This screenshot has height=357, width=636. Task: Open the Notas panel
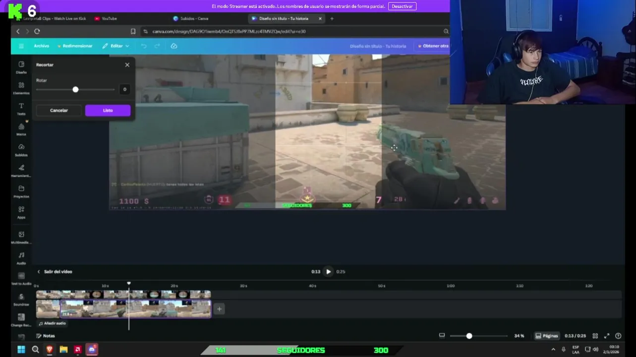point(46,336)
